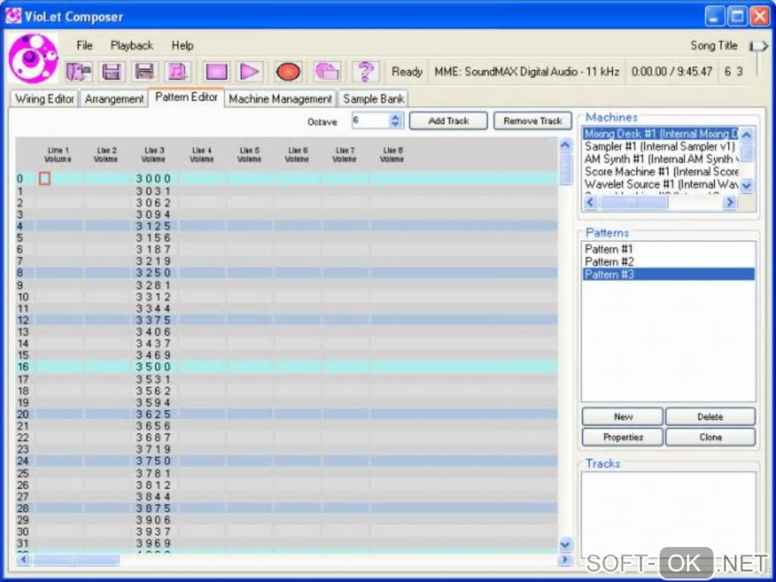Click the 0:00.00 / 9:45.47 time display
The image size is (776, 582).
672,72
